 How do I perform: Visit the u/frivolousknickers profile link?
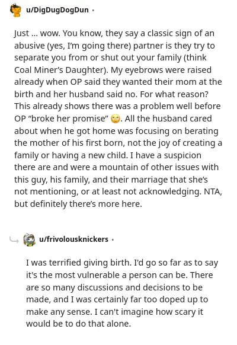click(73, 239)
